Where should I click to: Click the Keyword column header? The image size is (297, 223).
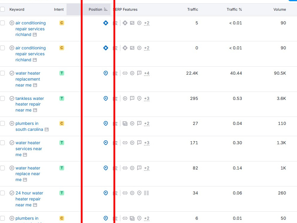click(x=17, y=9)
